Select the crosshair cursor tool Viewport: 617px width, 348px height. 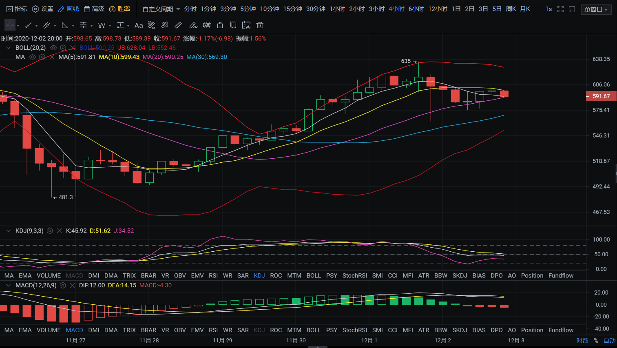click(10, 25)
